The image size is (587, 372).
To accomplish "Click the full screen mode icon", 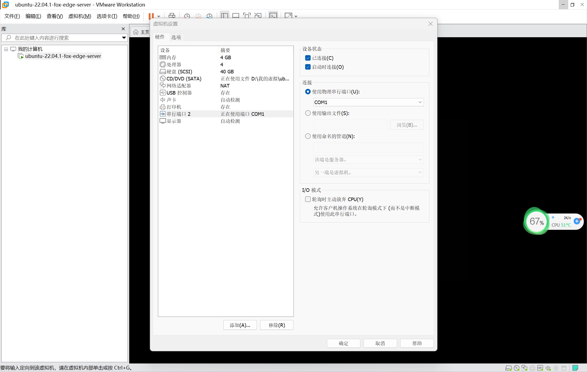I will (247, 16).
